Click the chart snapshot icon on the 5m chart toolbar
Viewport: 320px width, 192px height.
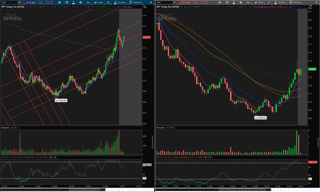point(227,2)
